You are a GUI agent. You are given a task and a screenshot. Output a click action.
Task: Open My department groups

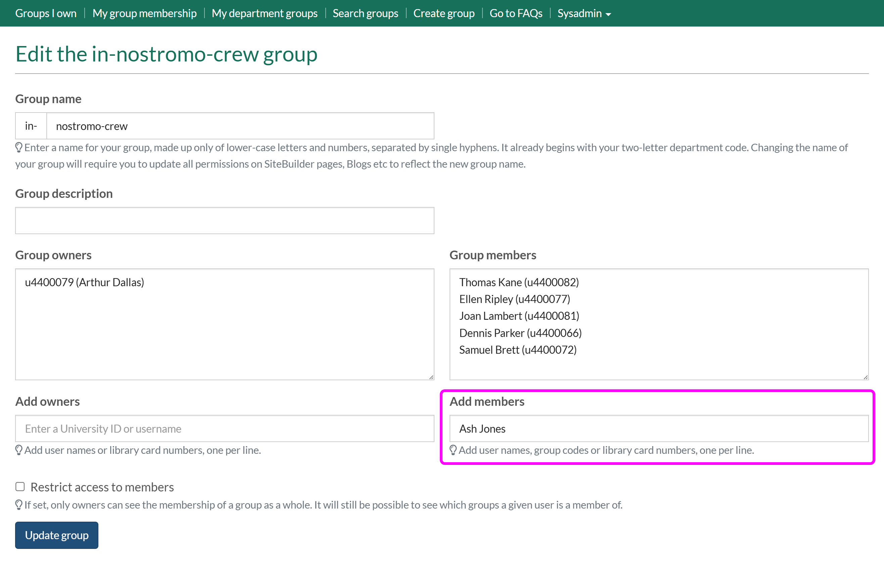click(x=264, y=13)
